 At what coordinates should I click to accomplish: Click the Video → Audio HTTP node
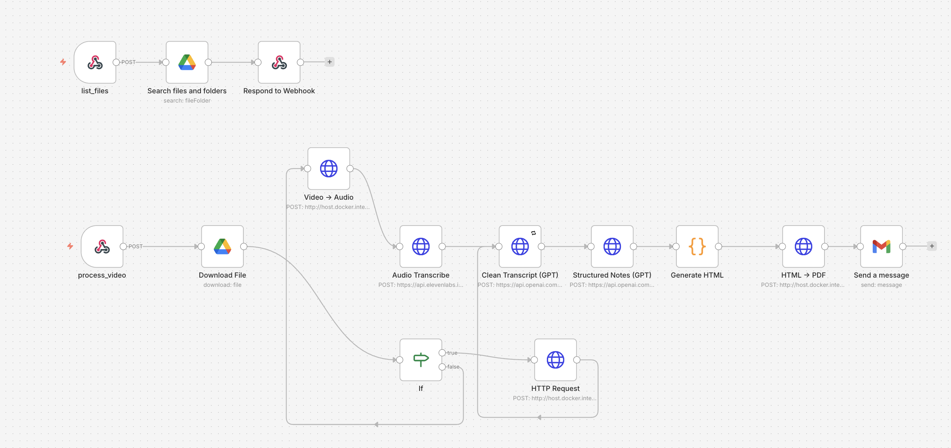329,168
